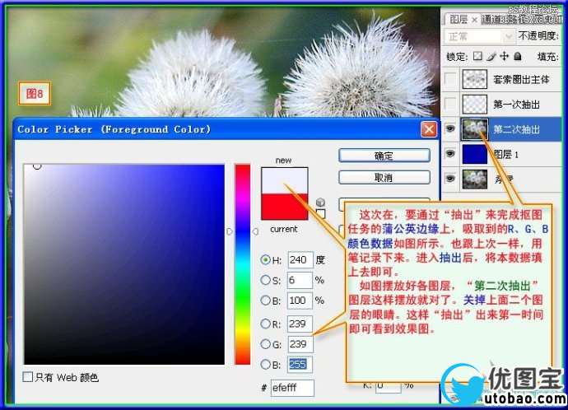The height and width of the screenshot is (410, 568).
Task: Click the G field showing 239
Action: coord(300,343)
